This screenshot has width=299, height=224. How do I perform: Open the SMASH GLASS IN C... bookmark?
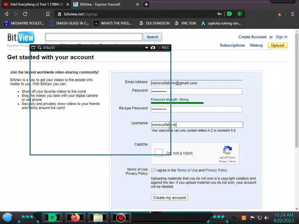click(x=69, y=23)
